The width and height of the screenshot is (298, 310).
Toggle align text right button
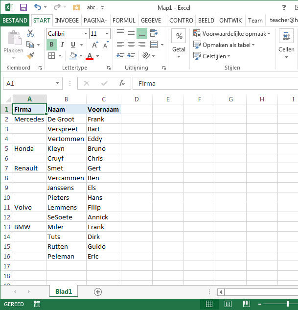click(142, 45)
